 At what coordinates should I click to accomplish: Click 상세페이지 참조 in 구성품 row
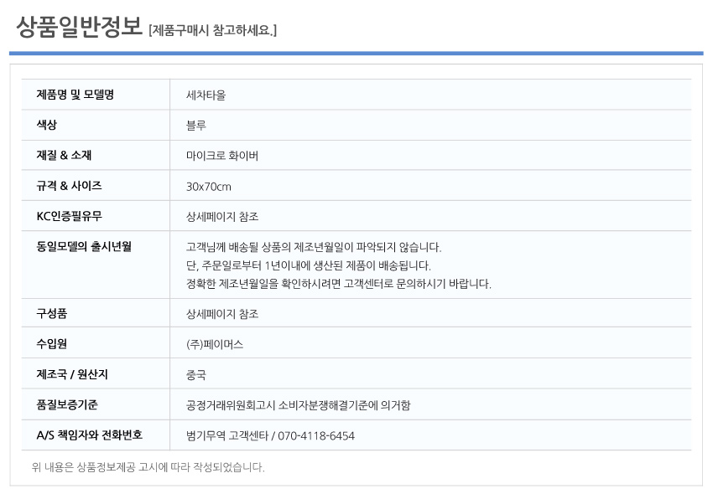(x=222, y=314)
